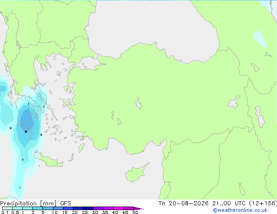The width and height of the screenshot is (277, 214).
Task: Pick the 35–40 mm legend swatch
Action: (108, 208)
